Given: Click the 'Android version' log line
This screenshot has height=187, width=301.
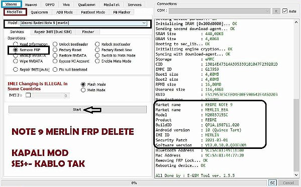Looking at the screenshot, I should pyautogui.click(x=198, y=130).
